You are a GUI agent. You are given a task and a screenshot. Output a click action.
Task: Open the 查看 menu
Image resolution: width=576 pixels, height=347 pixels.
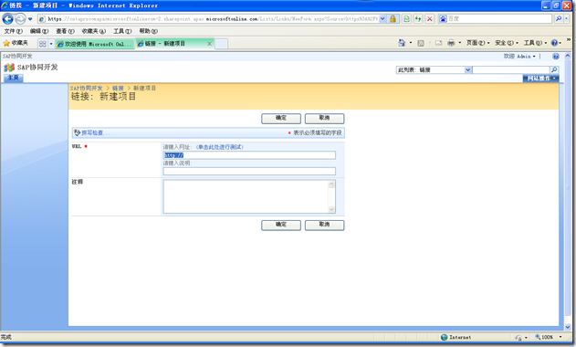click(x=65, y=31)
